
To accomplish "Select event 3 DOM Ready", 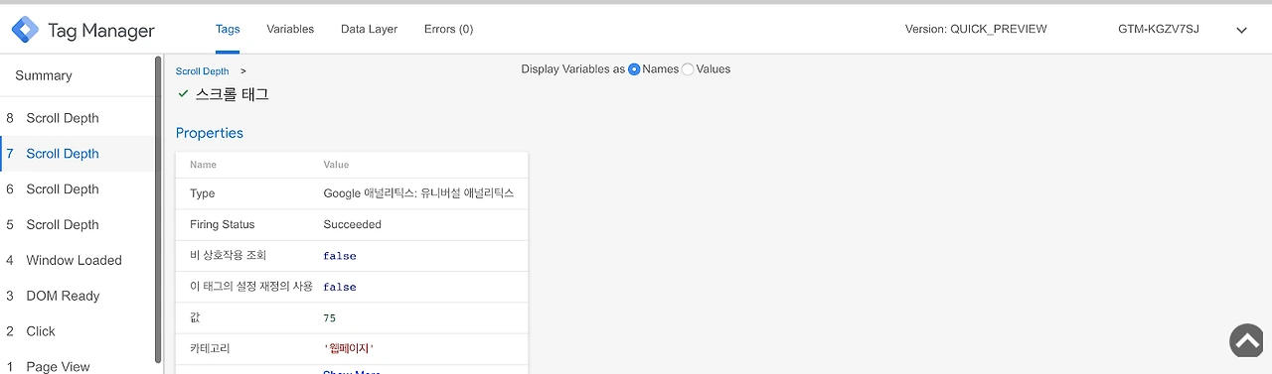I will pyautogui.click(x=78, y=297).
